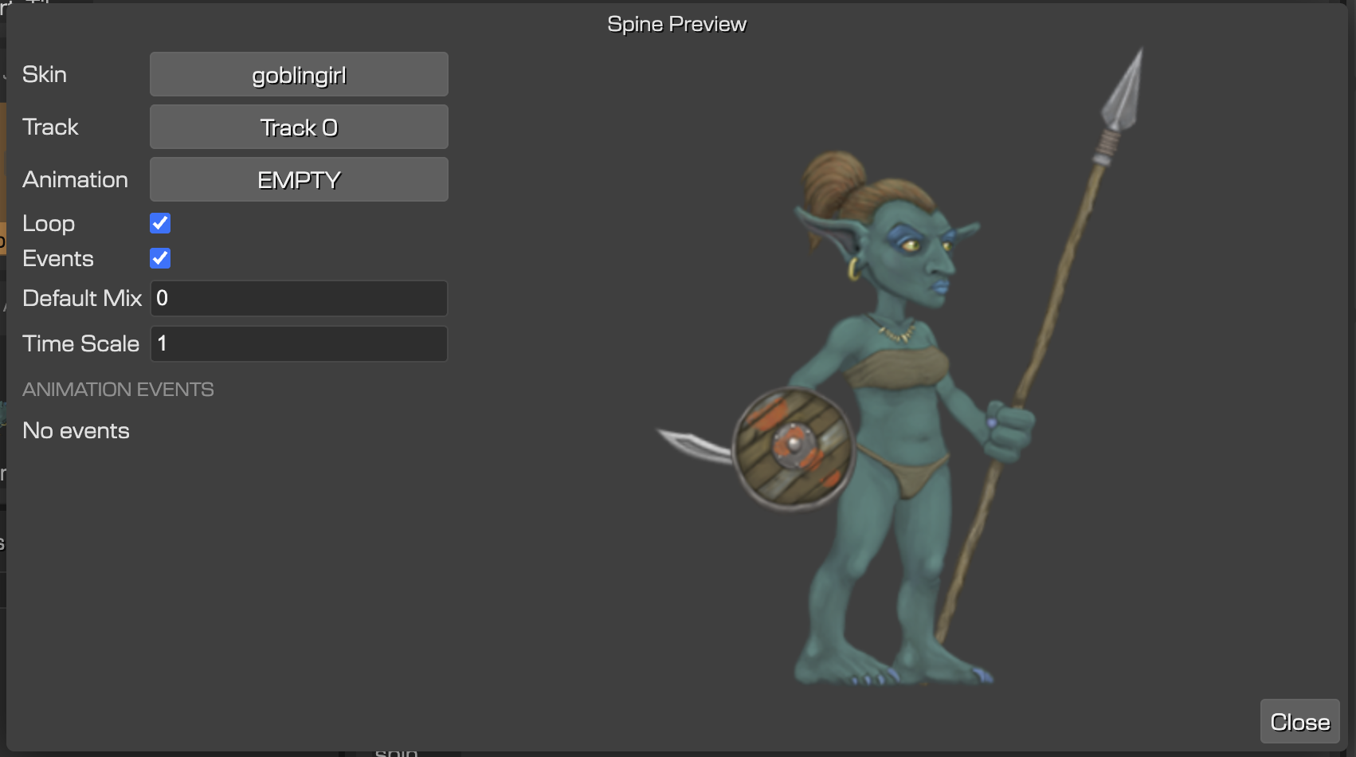
Task: Click inside the Default Mix input field
Action: tap(298, 298)
